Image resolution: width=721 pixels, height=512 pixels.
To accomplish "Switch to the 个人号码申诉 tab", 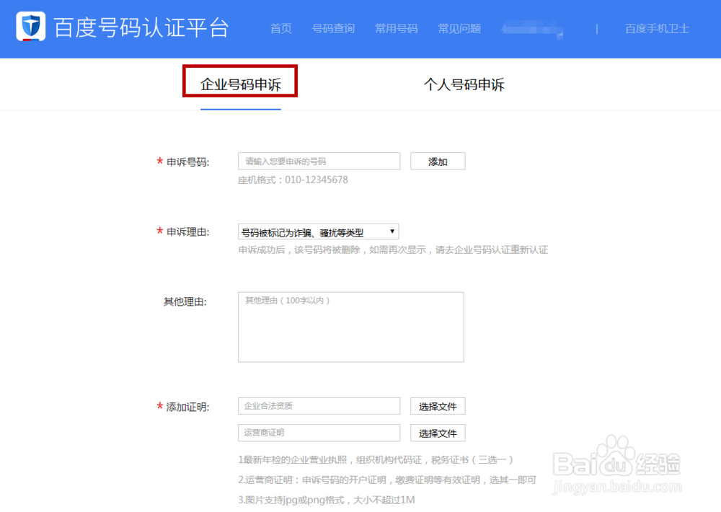I will [x=464, y=84].
